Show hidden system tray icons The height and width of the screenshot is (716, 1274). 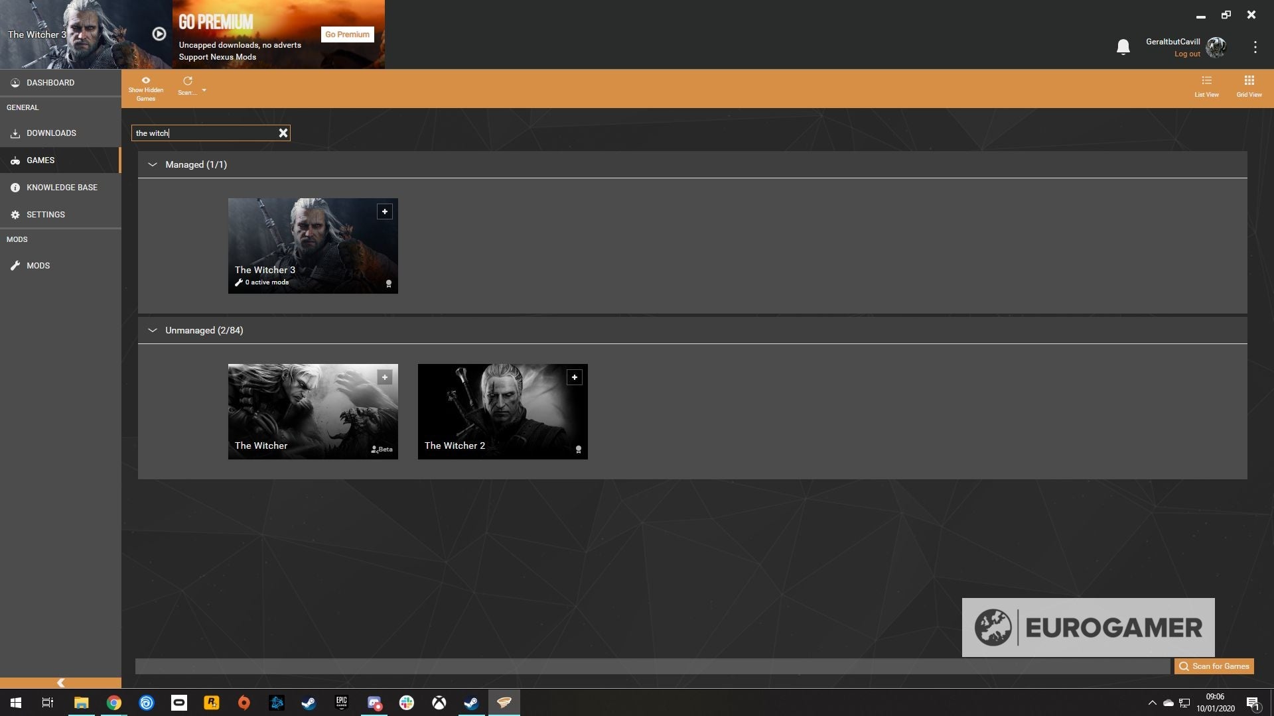pyautogui.click(x=1153, y=703)
